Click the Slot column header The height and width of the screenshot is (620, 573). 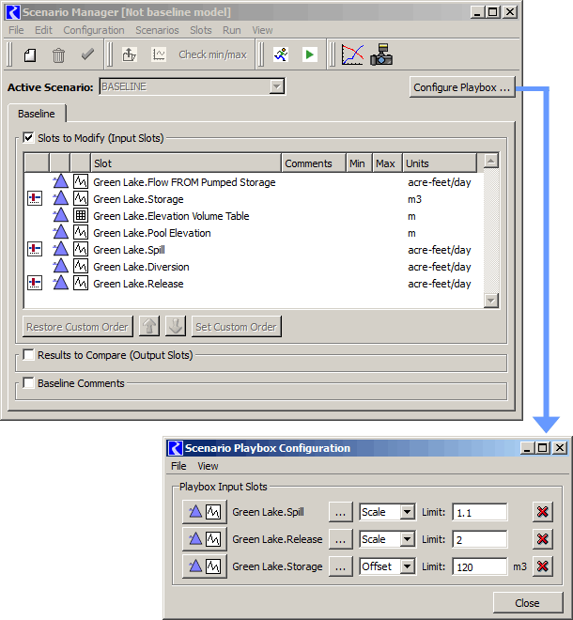coord(186,163)
